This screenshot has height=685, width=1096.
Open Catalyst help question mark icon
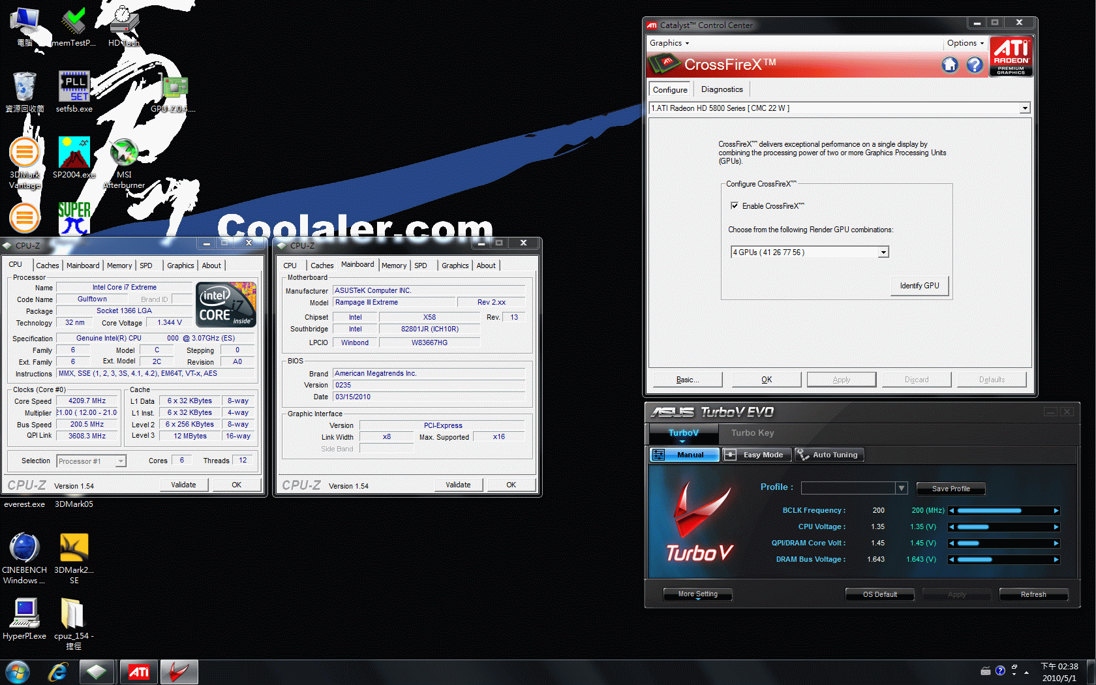[x=975, y=65]
